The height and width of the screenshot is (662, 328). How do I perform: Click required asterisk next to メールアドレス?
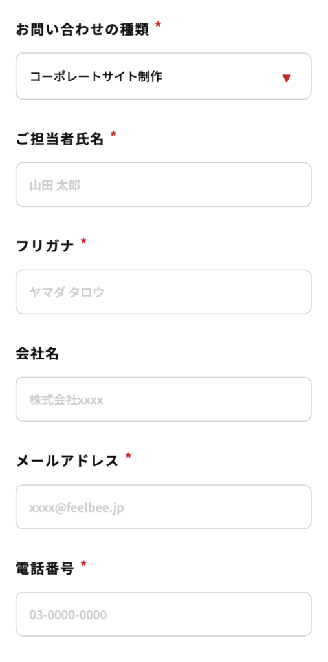pos(129,456)
